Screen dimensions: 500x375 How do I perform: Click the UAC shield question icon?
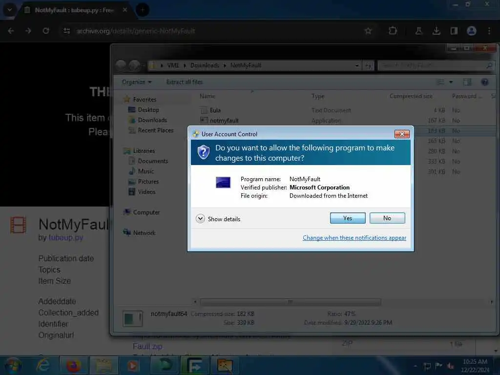[204, 152]
